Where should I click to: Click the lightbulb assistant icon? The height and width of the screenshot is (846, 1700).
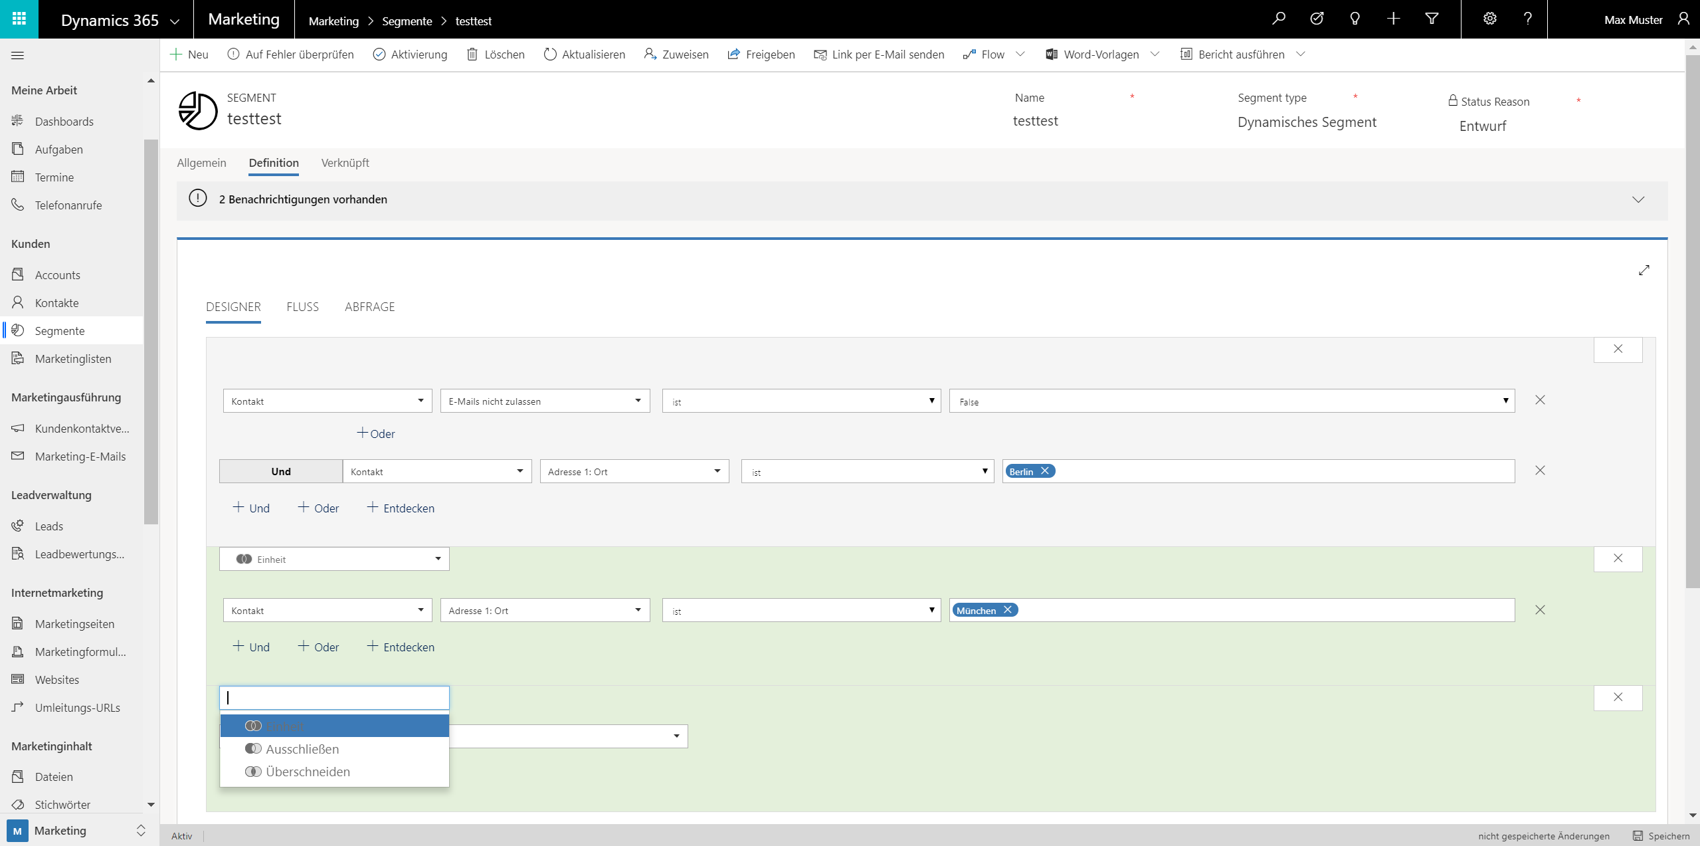[1355, 19]
